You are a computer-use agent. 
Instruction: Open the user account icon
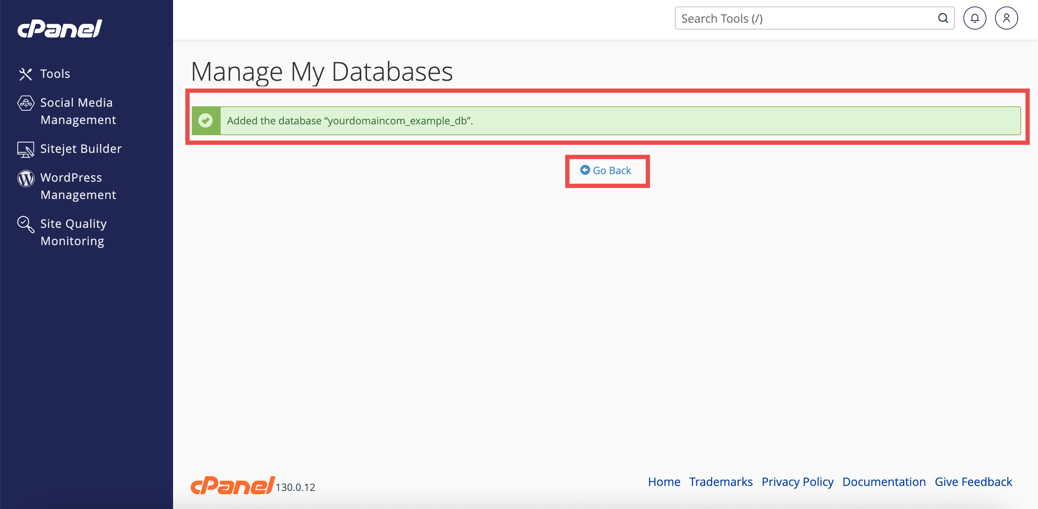pos(1006,18)
